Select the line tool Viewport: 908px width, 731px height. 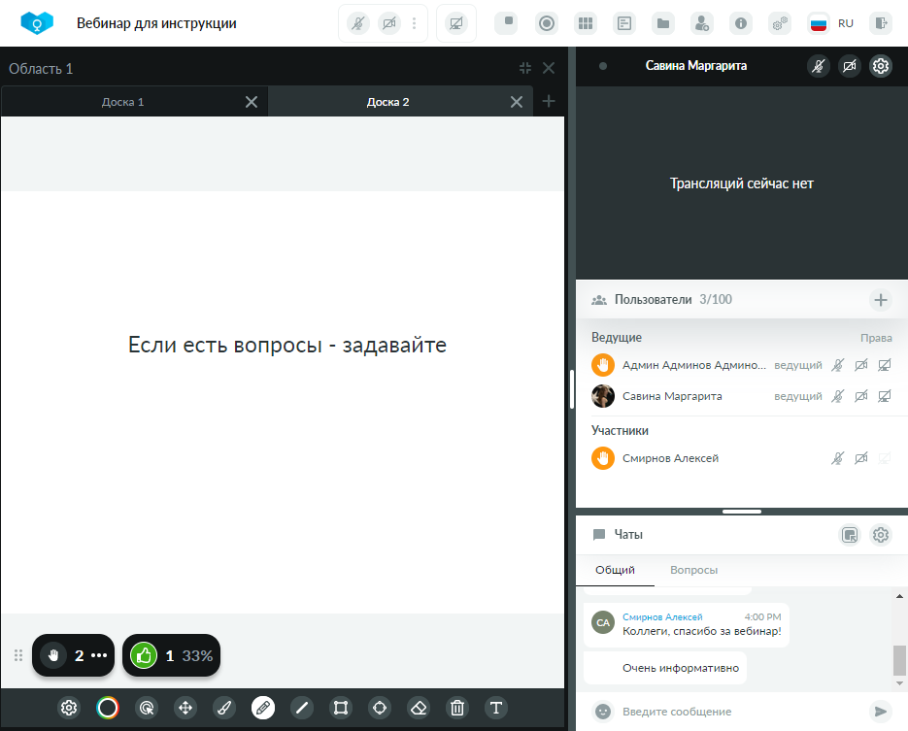(302, 708)
